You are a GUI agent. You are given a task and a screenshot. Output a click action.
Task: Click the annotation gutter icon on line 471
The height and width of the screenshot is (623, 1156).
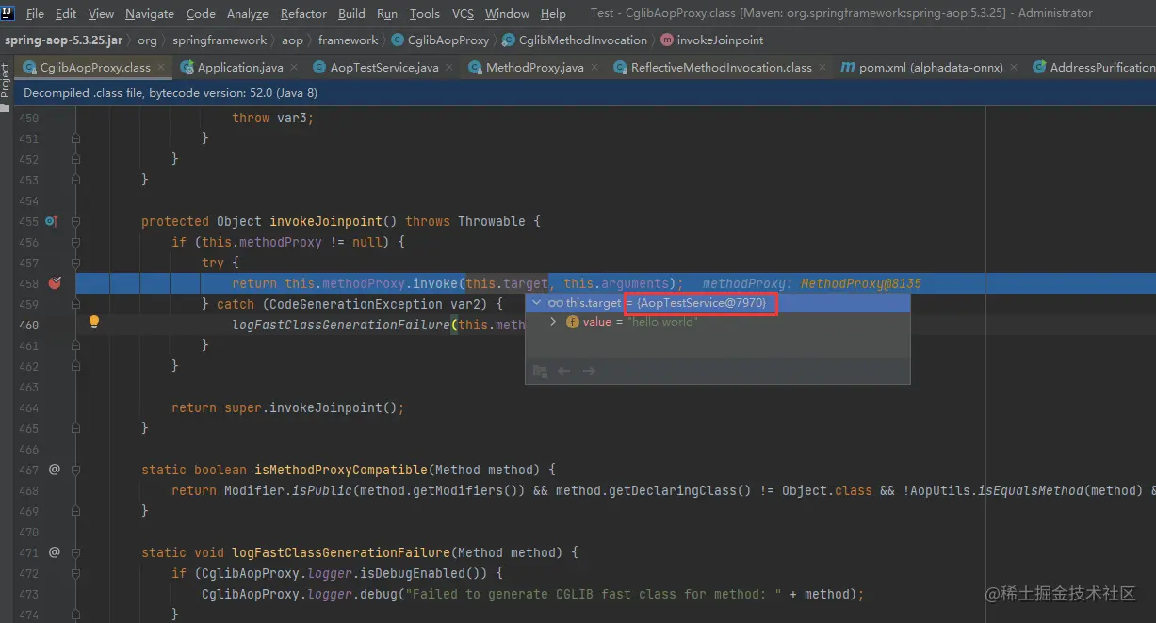pos(54,551)
